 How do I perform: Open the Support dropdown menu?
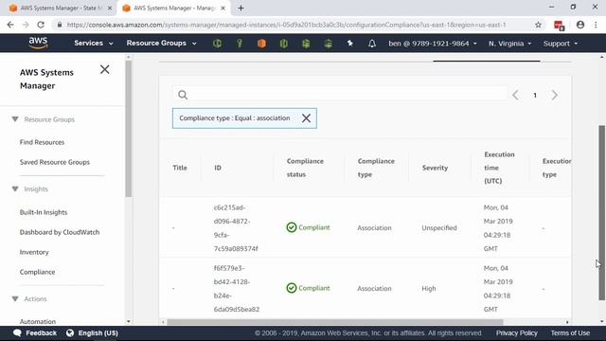[561, 44]
